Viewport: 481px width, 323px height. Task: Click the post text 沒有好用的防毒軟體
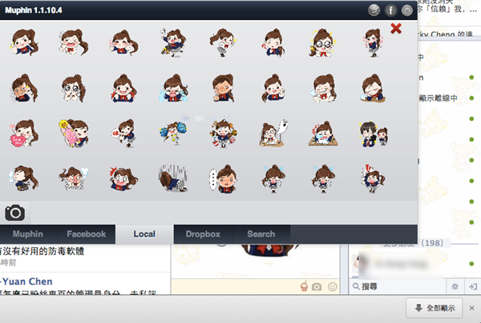42,251
